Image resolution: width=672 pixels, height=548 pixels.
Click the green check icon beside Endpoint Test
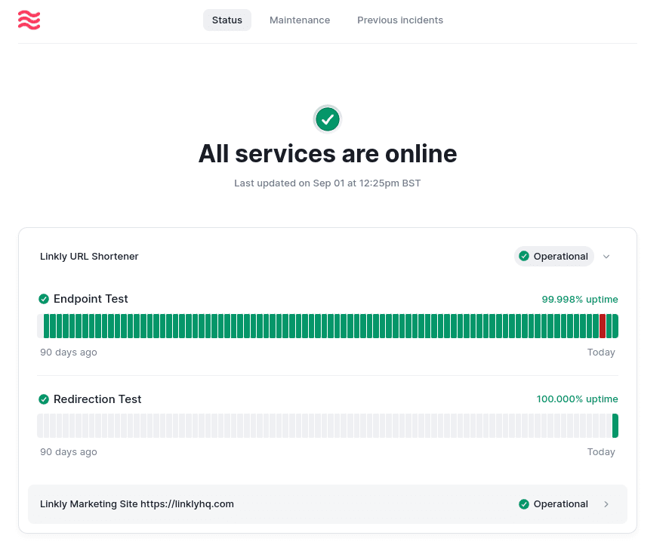(44, 299)
